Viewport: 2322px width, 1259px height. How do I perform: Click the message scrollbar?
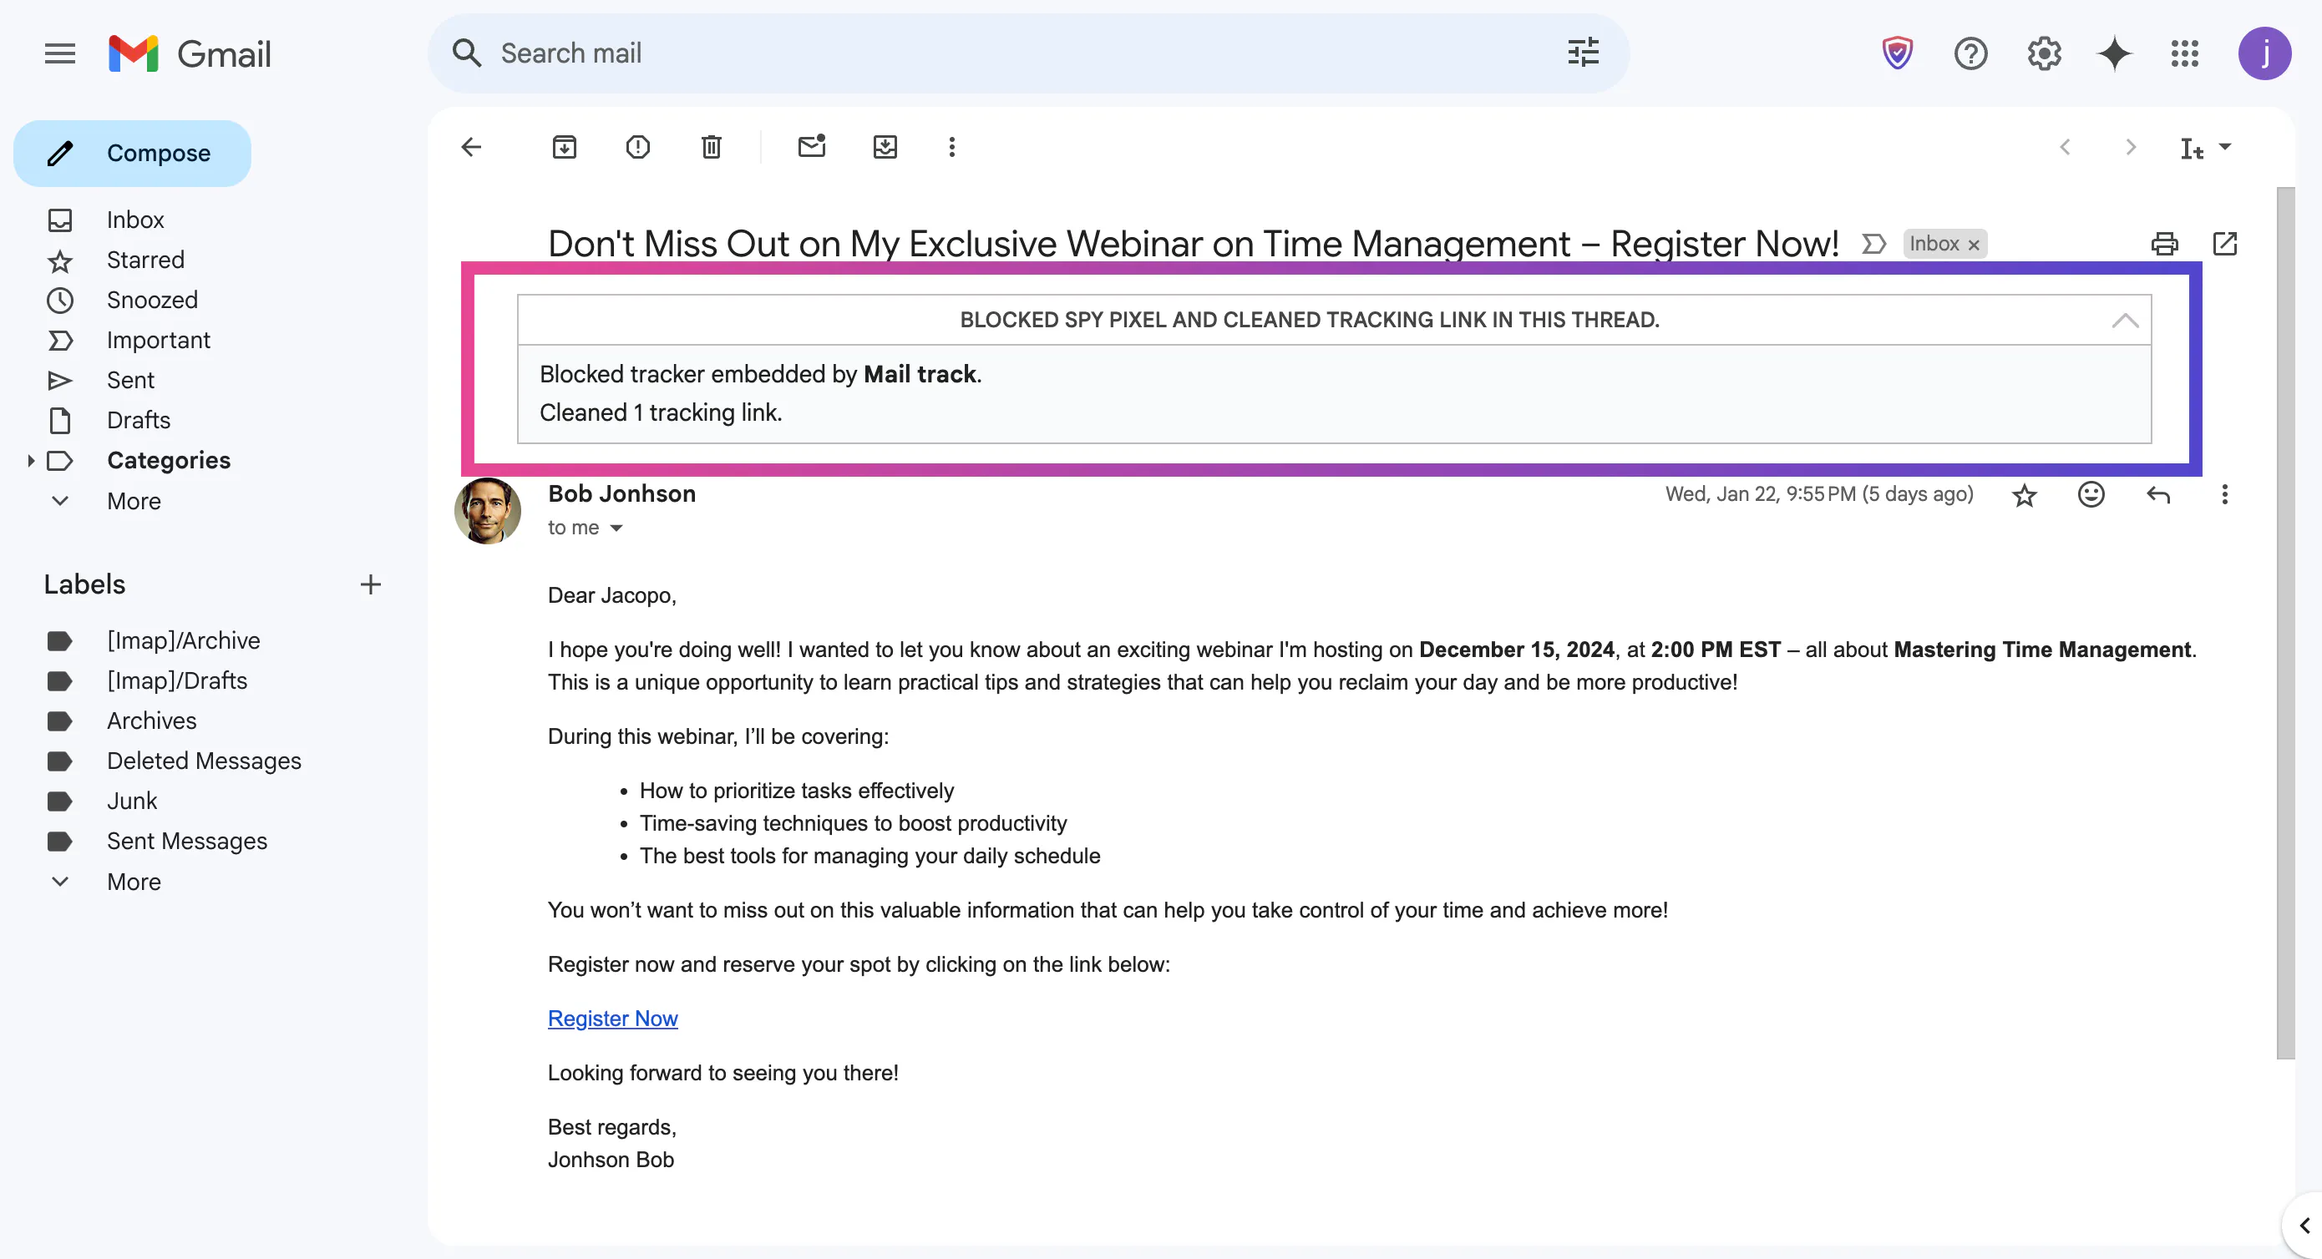click(x=2285, y=622)
